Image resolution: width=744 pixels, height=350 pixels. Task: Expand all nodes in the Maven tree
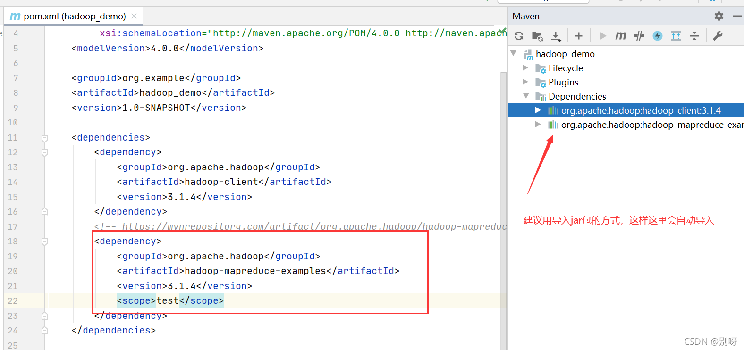[x=676, y=36]
